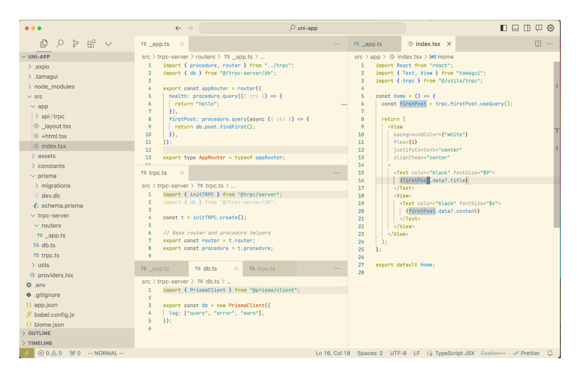Click Home symbol in index.tsx breadcrumb

point(442,57)
